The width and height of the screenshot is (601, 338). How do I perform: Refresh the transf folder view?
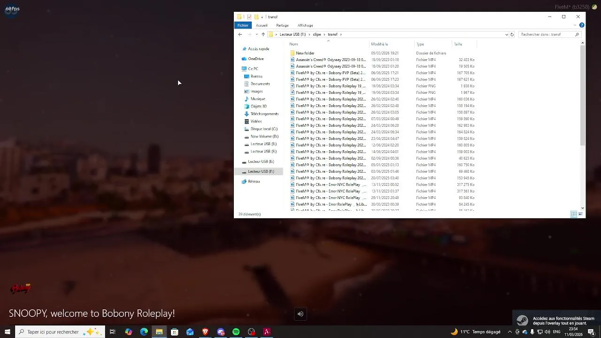click(x=512, y=34)
